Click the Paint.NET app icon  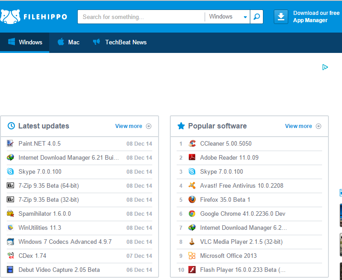[x=10, y=143]
